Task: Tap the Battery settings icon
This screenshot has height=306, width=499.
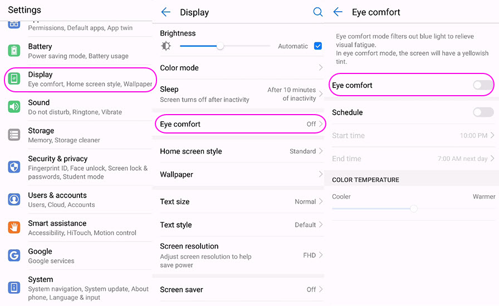Action: click(x=14, y=51)
